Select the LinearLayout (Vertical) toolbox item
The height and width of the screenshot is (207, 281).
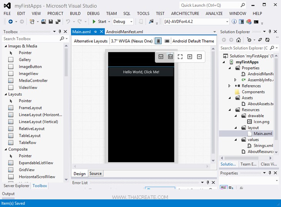[x=38, y=122]
